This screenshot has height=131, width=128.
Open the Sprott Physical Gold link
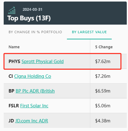point(43,62)
